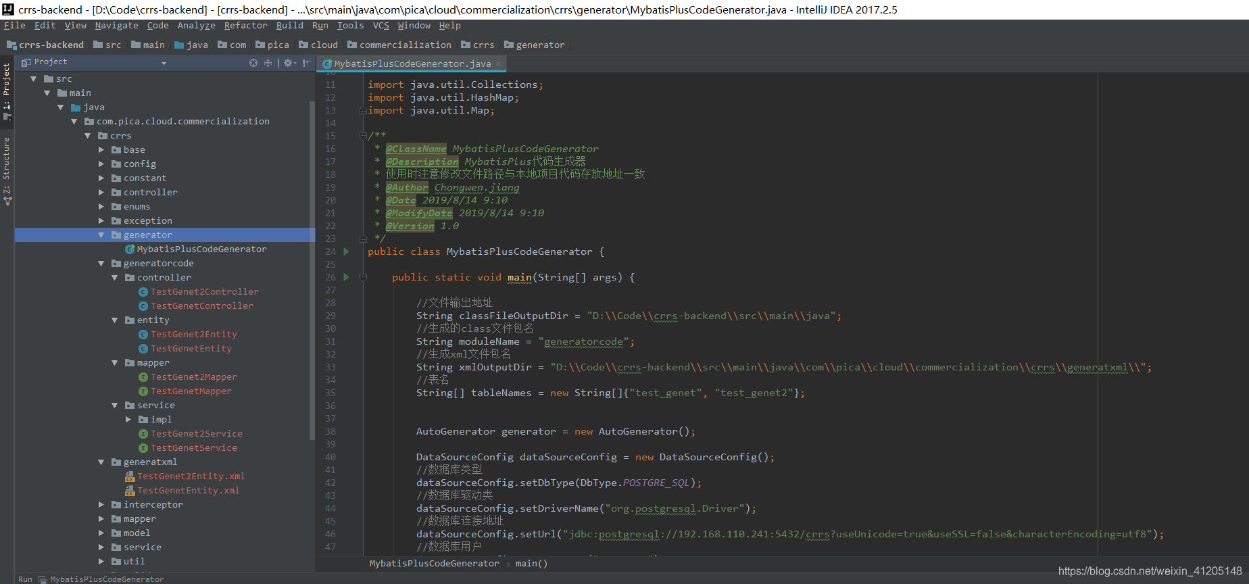This screenshot has height=584, width=1249.
Task: Open the File menu
Action: (x=15, y=26)
